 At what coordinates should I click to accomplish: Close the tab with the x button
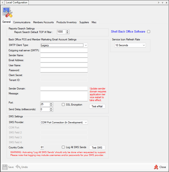pos(166,3)
